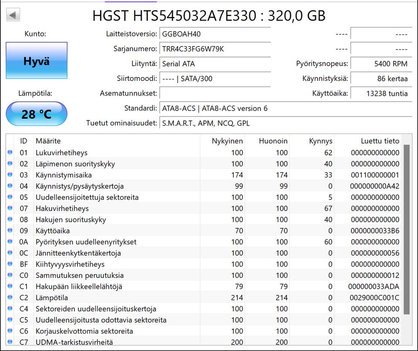Click the Kynnys column header
The height and width of the screenshot is (351, 418).
click(312, 141)
